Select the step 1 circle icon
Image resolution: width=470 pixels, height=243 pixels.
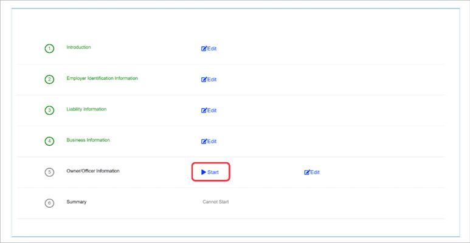pyautogui.click(x=50, y=49)
